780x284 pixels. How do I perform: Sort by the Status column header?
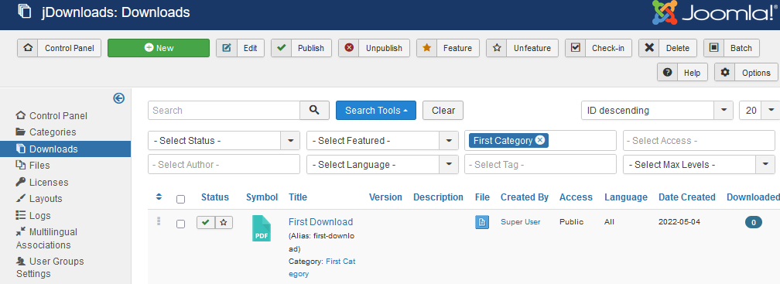(x=215, y=197)
